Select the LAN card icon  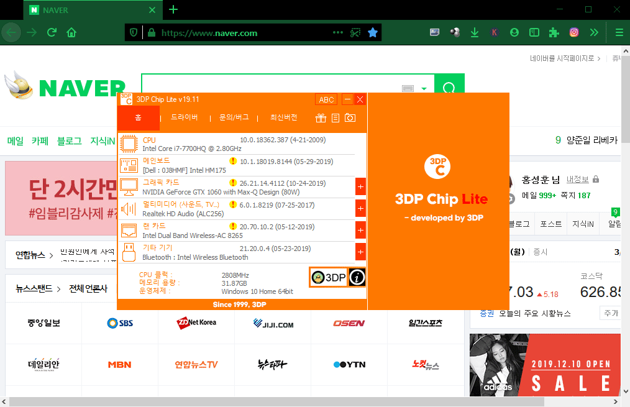pyautogui.click(x=129, y=231)
